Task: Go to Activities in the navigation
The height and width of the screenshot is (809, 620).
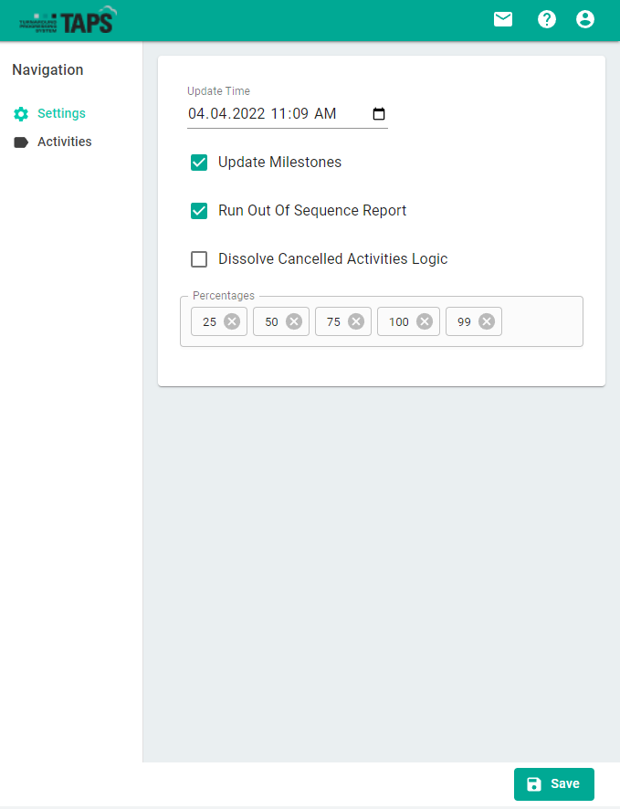Action: (64, 142)
